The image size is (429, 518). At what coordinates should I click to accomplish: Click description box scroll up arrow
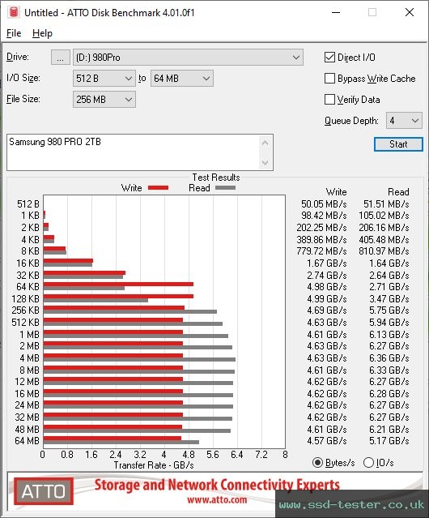click(265, 143)
